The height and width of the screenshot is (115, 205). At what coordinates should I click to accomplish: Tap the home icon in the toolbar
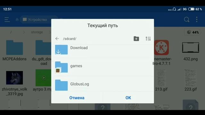(17, 19)
